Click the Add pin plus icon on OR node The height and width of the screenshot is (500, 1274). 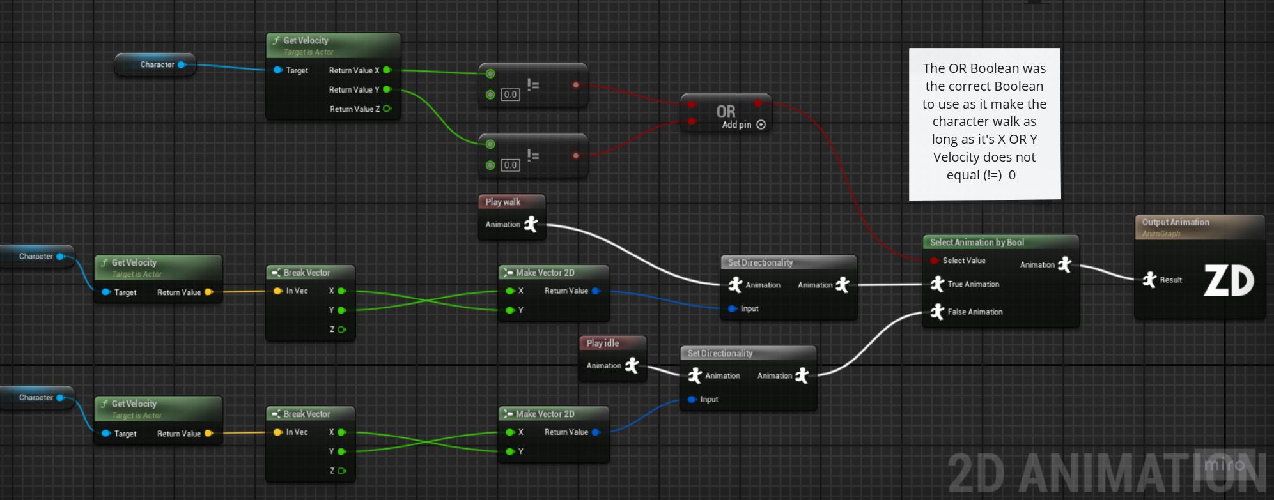(x=761, y=125)
